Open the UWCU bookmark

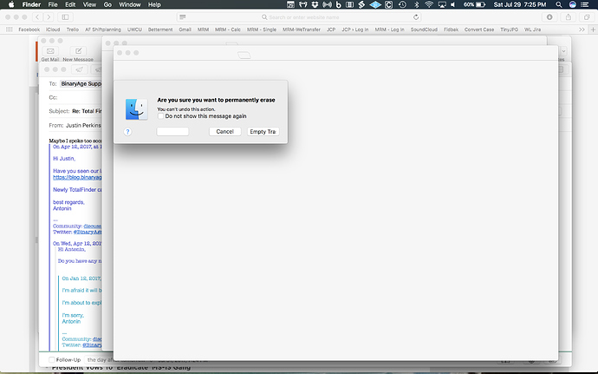tap(134, 30)
